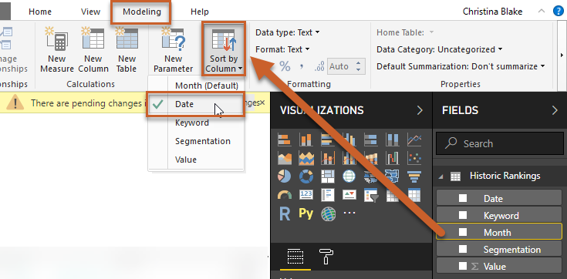The height and width of the screenshot is (279, 567).
Task: Collapse the Visualizations pane chevron
Action: [x=420, y=110]
